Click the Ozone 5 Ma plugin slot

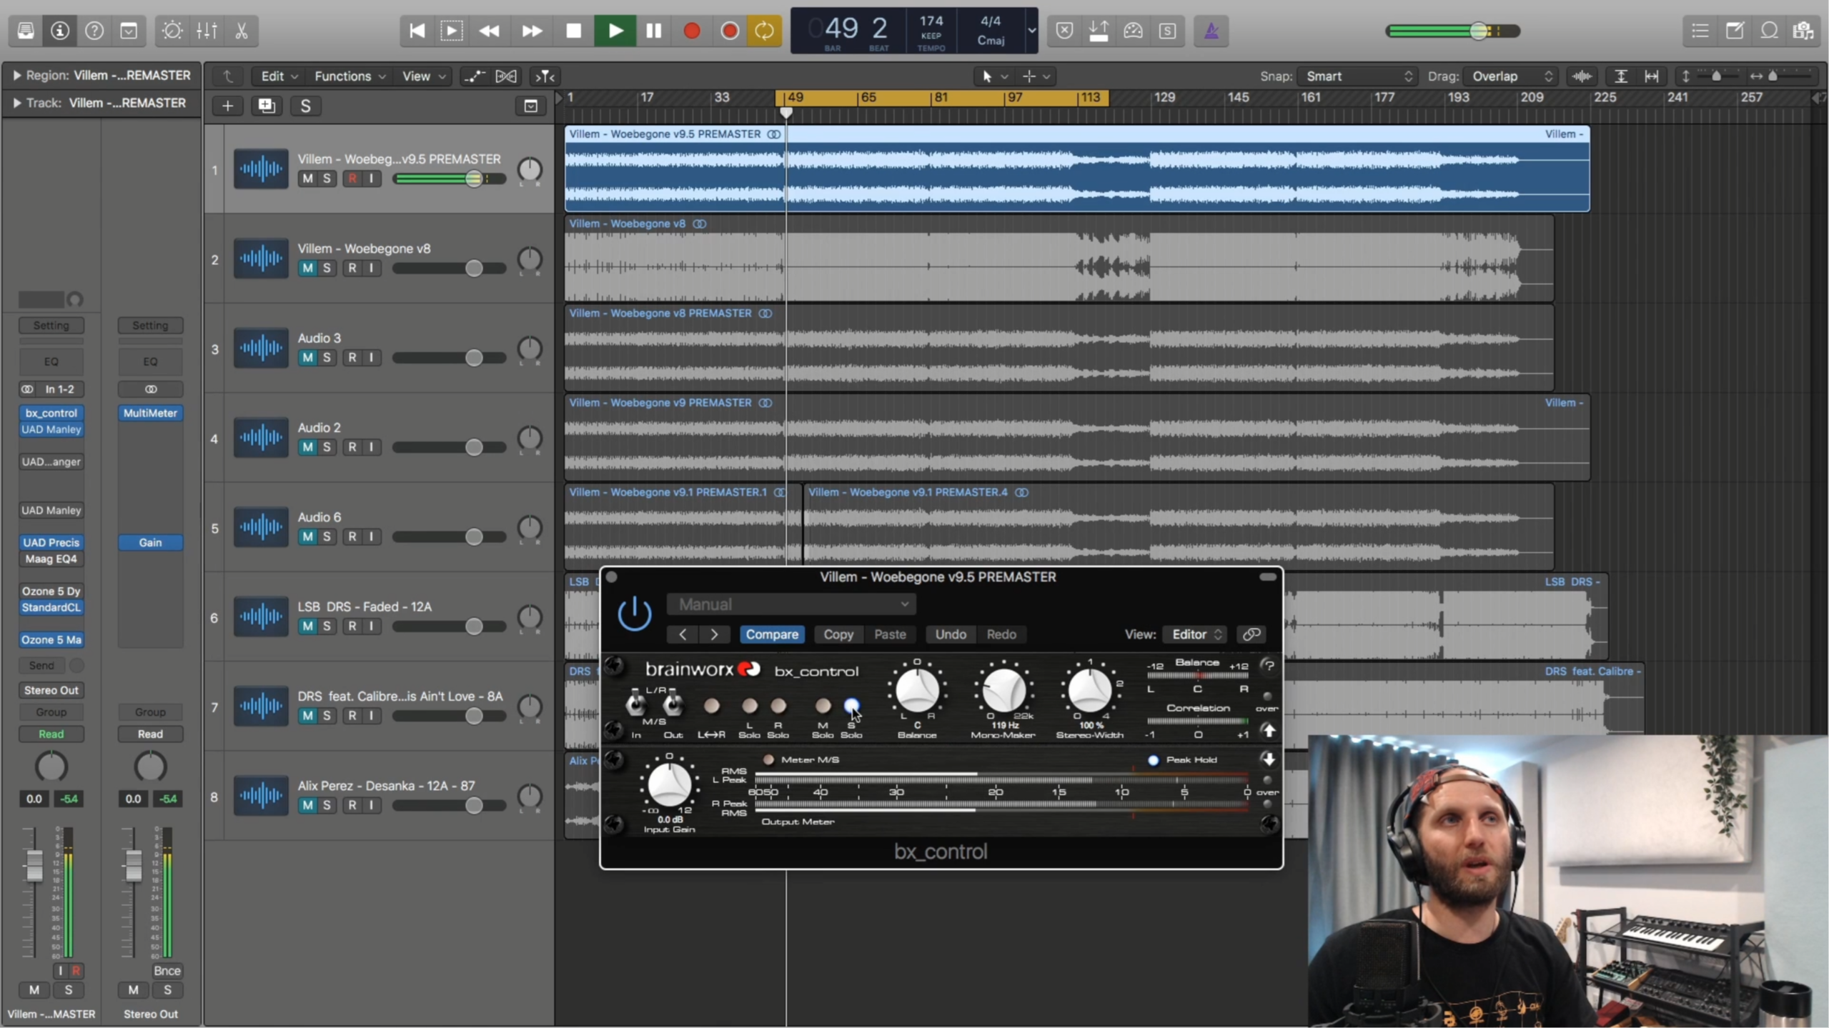51,639
